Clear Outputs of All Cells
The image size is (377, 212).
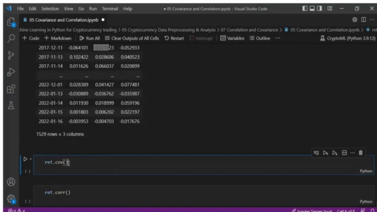(132, 38)
